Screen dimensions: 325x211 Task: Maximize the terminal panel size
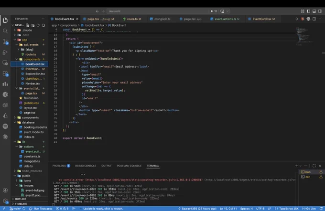pos(314,166)
